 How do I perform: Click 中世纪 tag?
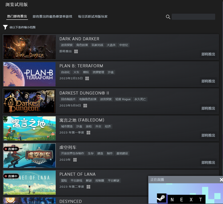point(124,45)
